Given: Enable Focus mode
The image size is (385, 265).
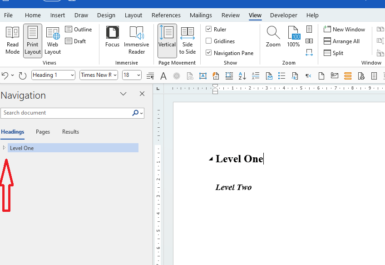Looking at the screenshot, I should (112, 37).
